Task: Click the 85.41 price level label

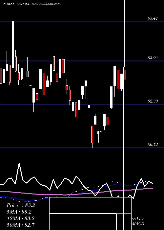Action: 153,18
